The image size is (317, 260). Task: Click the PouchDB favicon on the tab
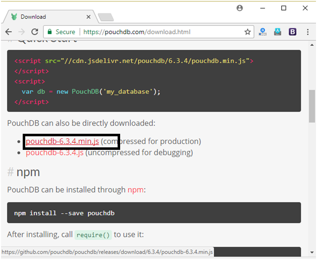point(14,17)
